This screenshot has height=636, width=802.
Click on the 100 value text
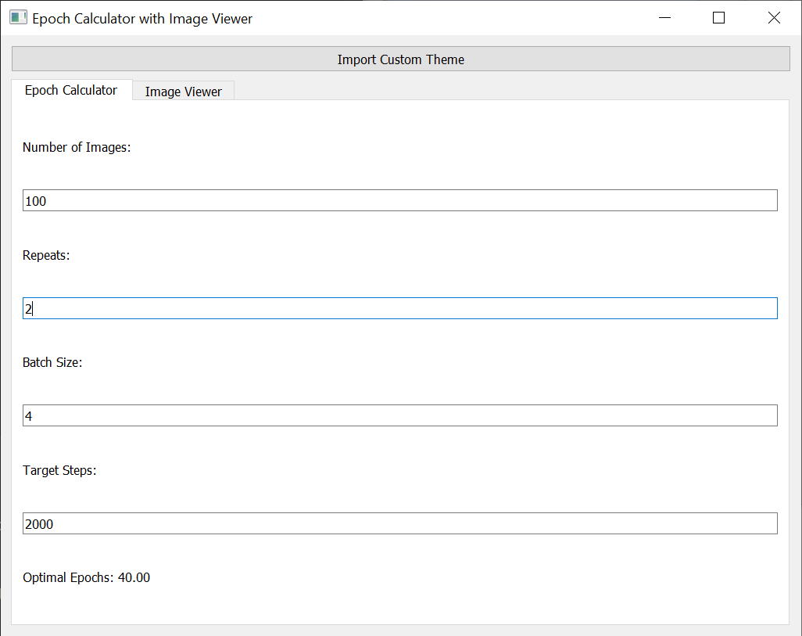(36, 201)
